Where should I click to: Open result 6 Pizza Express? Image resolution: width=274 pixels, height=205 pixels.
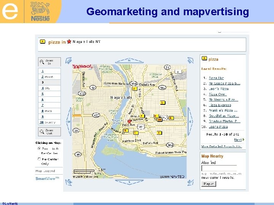point(220,105)
